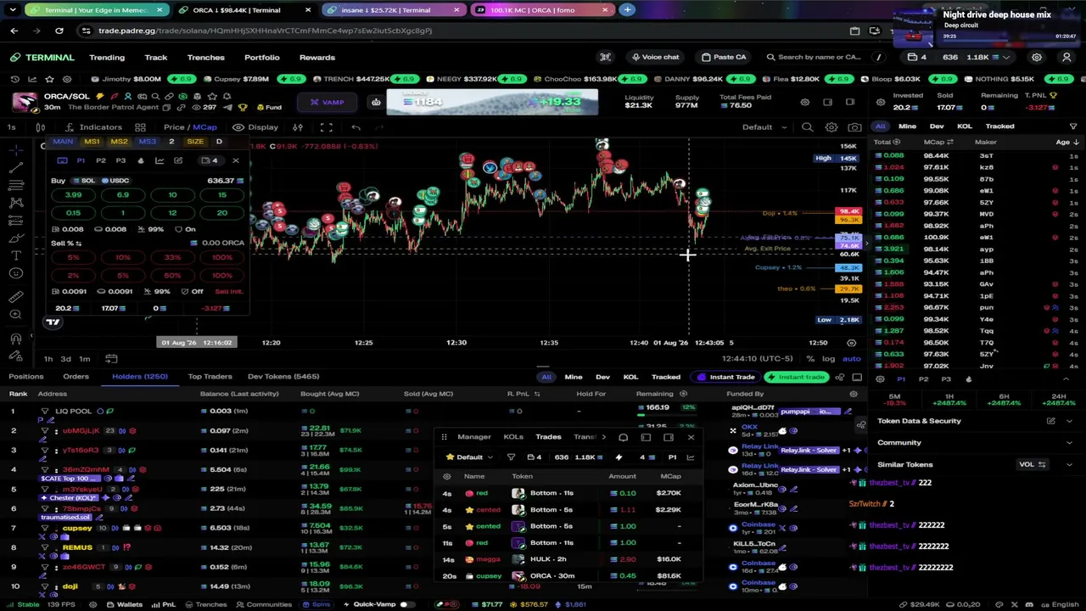
Task: Switch buy currency to USDC
Action: coord(115,181)
